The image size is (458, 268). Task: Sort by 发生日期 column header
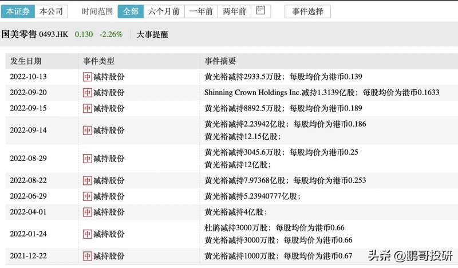pos(26,61)
